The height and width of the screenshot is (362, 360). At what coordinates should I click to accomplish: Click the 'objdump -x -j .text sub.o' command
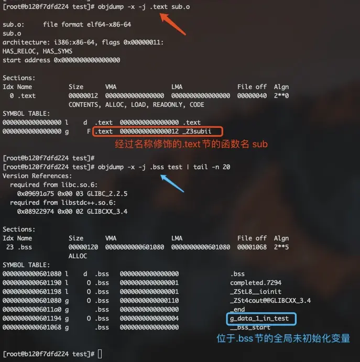click(x=144, y=7)
